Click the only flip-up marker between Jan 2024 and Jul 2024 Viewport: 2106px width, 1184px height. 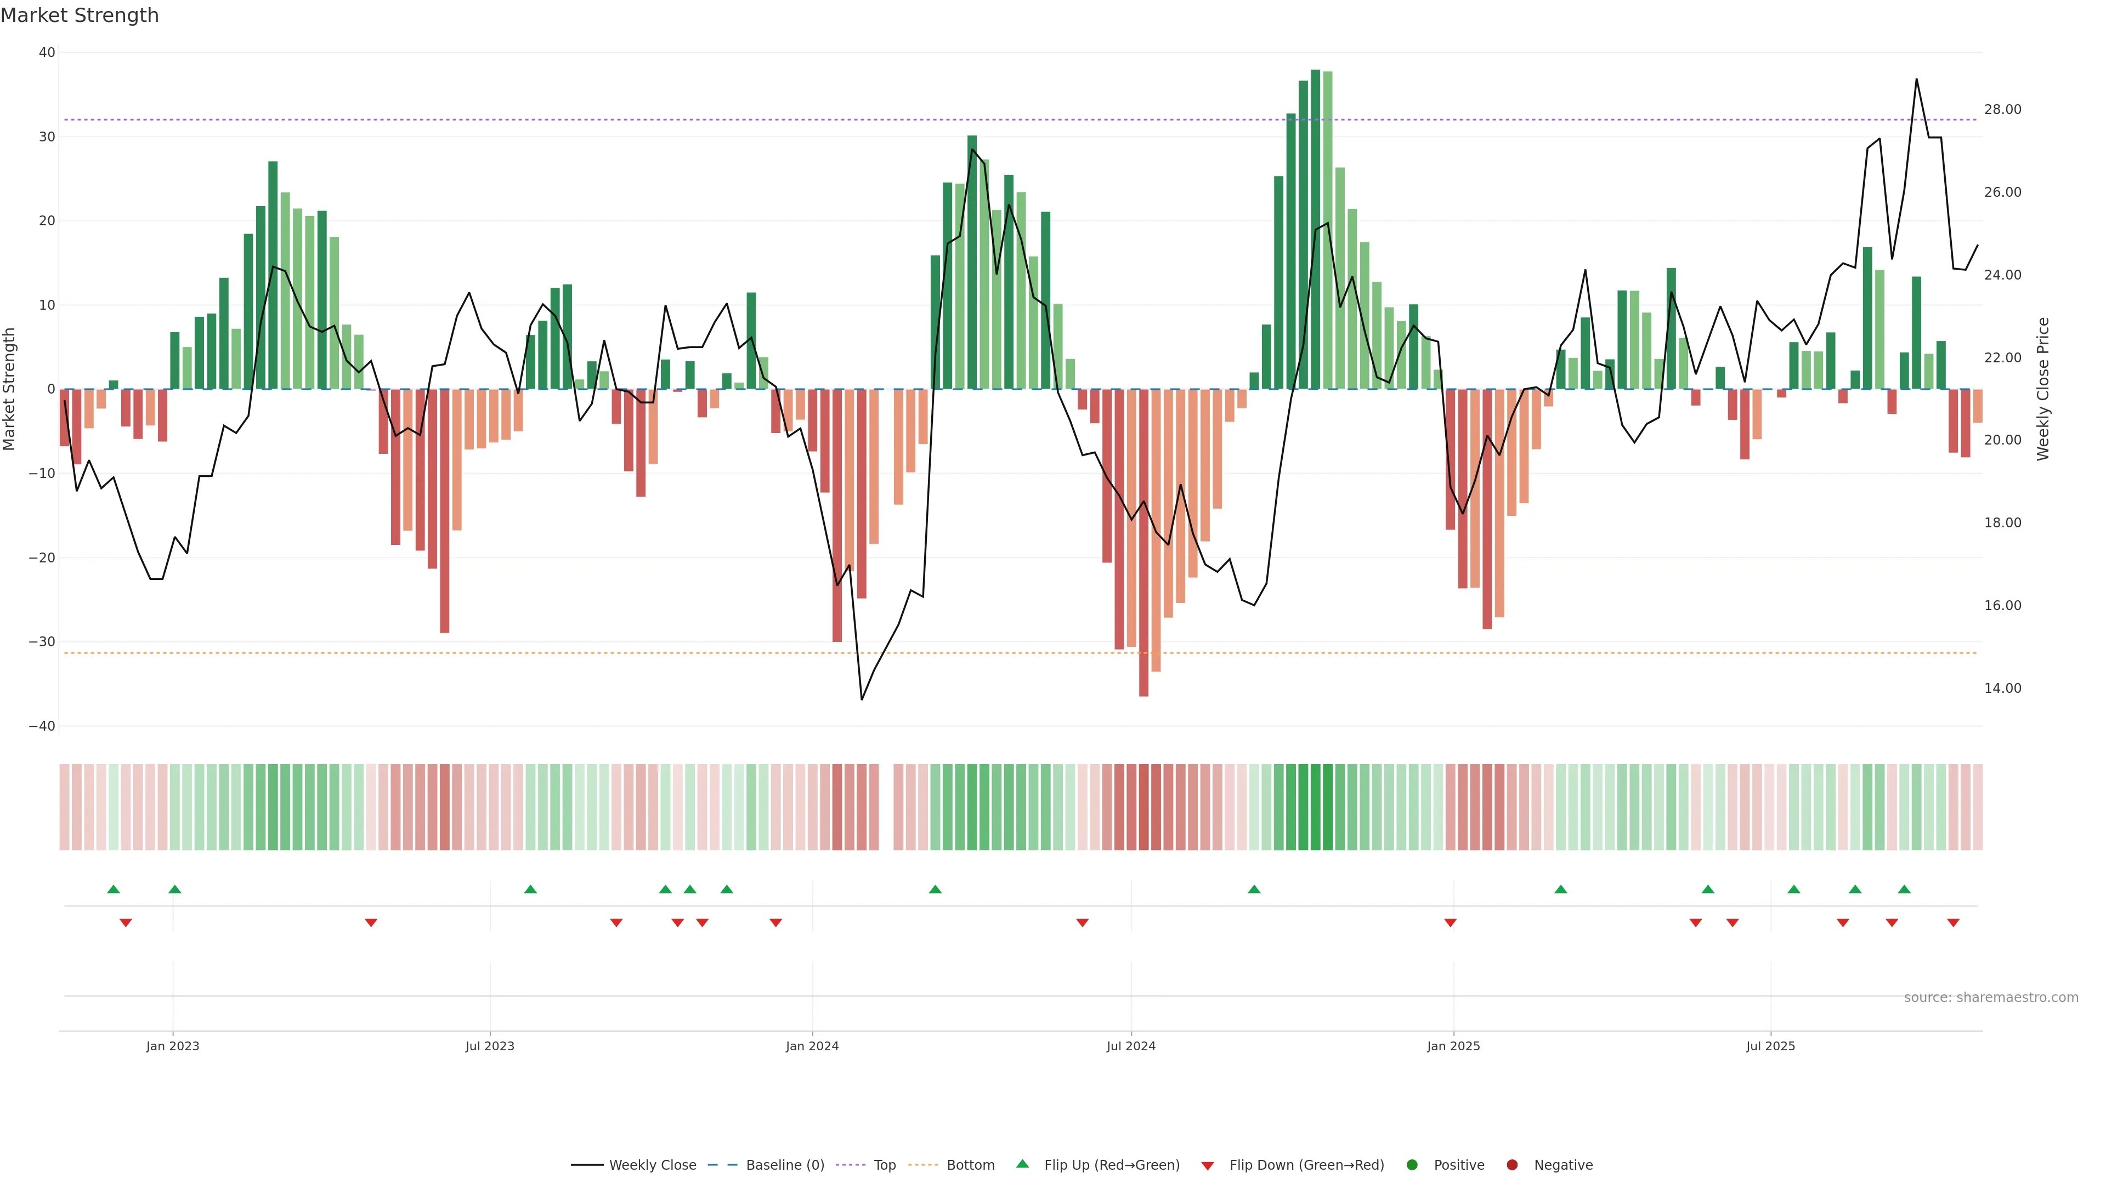[x=935, y=889]
